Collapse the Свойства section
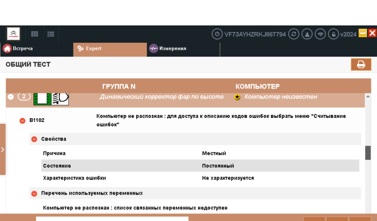The width and height of the screenshot is (377, 221). [34, 139]
